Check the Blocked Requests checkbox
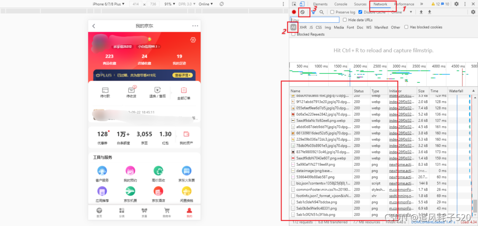This screenshot has width=478, height=226. (x=293, y=35)
